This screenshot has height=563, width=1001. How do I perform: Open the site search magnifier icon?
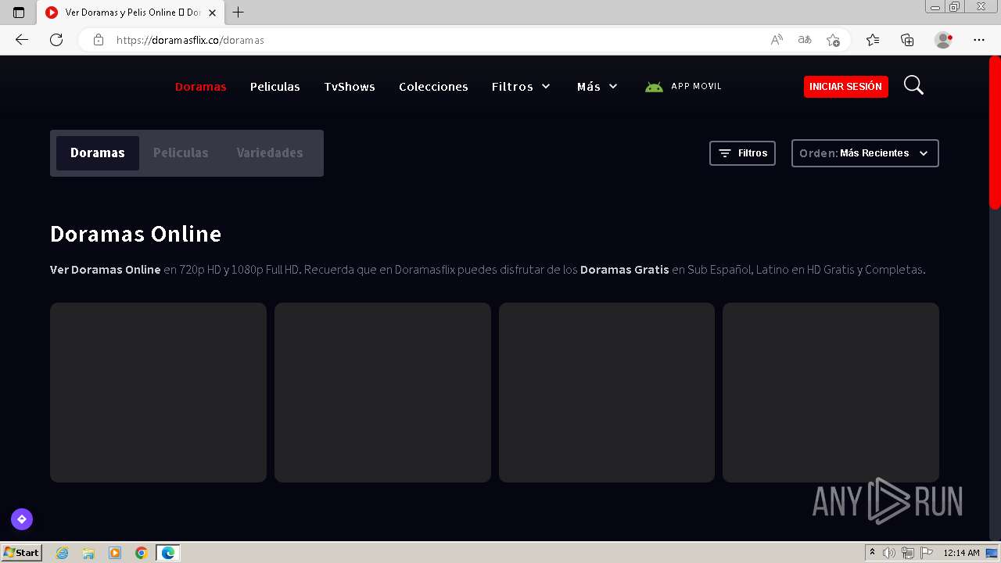point(913,85)
